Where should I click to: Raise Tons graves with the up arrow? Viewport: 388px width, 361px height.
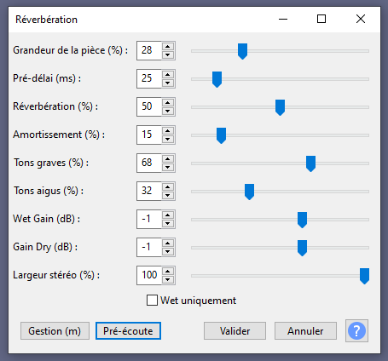coord(168,159)
